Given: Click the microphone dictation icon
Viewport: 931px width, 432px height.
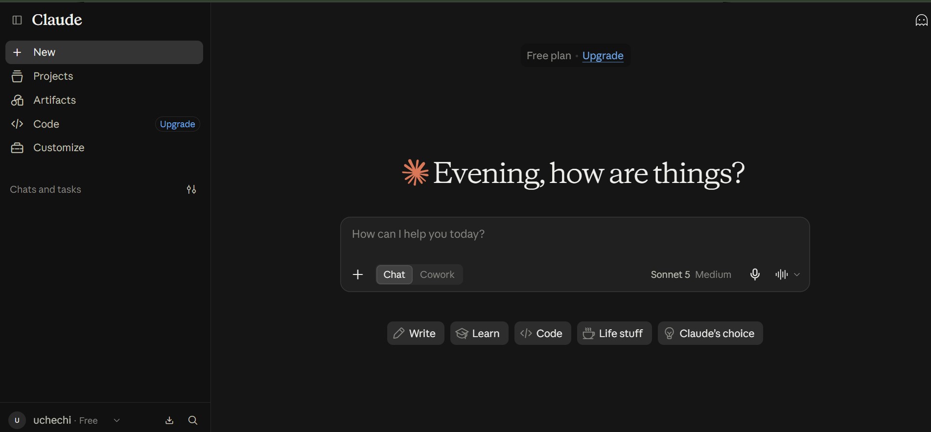Looking at the screenshot, I should pos(755,274).
